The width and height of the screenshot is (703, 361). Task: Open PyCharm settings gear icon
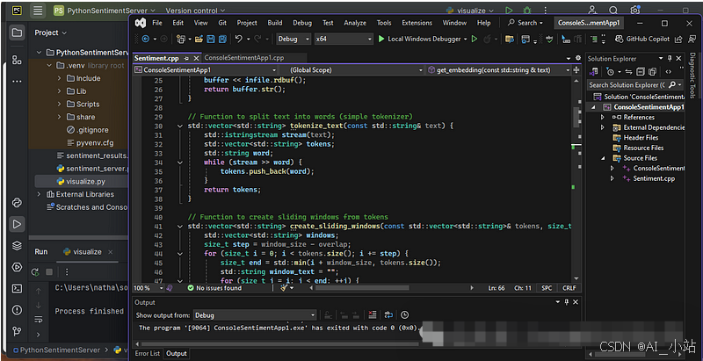[x=634, y=10]
